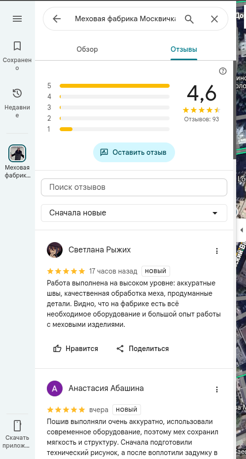Click the download app phone icon
The height and width of the screenshot is (459, 246).
[17, 425]
